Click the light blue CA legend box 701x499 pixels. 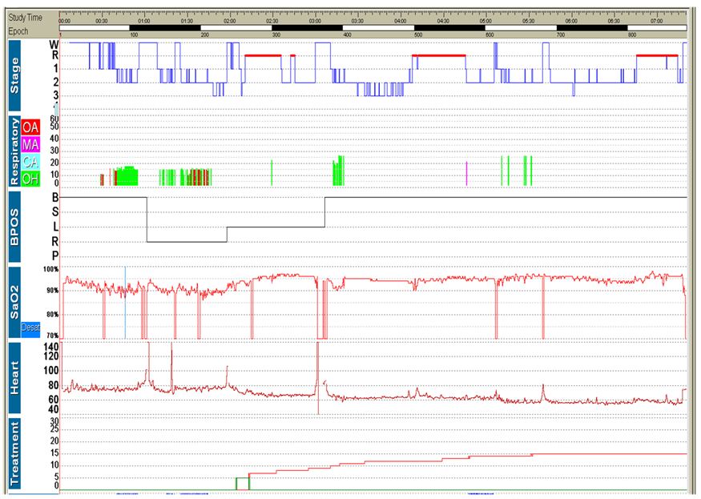[x=30, y=162]
